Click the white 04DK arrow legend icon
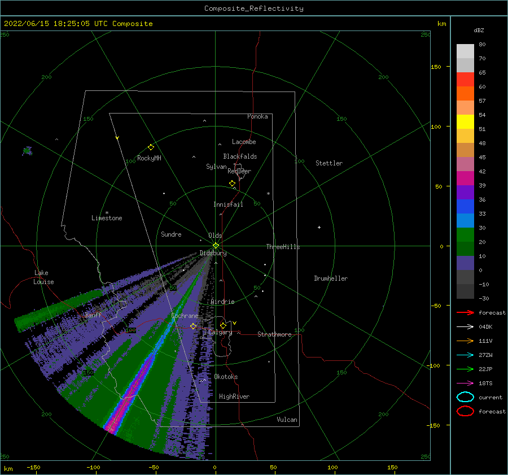The width and height of the screenshot is (508, 475). click(465, 327)
